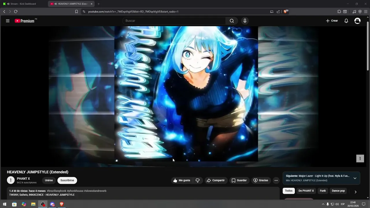Image resolution: width=370 pixels, height=208 pixels.
Task: Open picture-in-picture icon in address bar
Action: tap(272, 12)
